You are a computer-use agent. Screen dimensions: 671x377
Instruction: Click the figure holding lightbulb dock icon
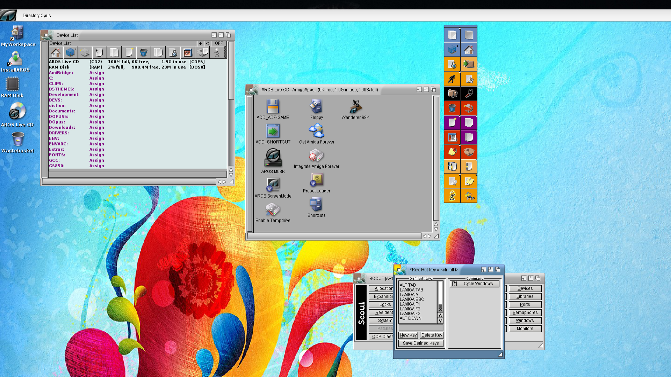(x=452, y=196)
